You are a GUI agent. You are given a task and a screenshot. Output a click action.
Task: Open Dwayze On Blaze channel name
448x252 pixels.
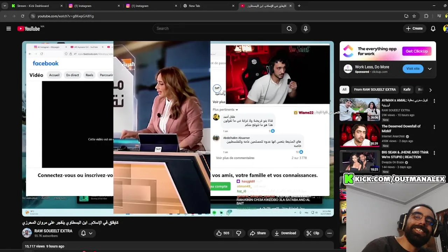pos(393,162)
